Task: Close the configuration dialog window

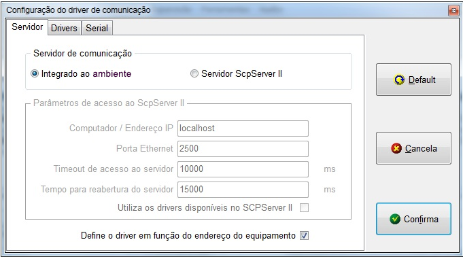Action: (x=453, y=11)
